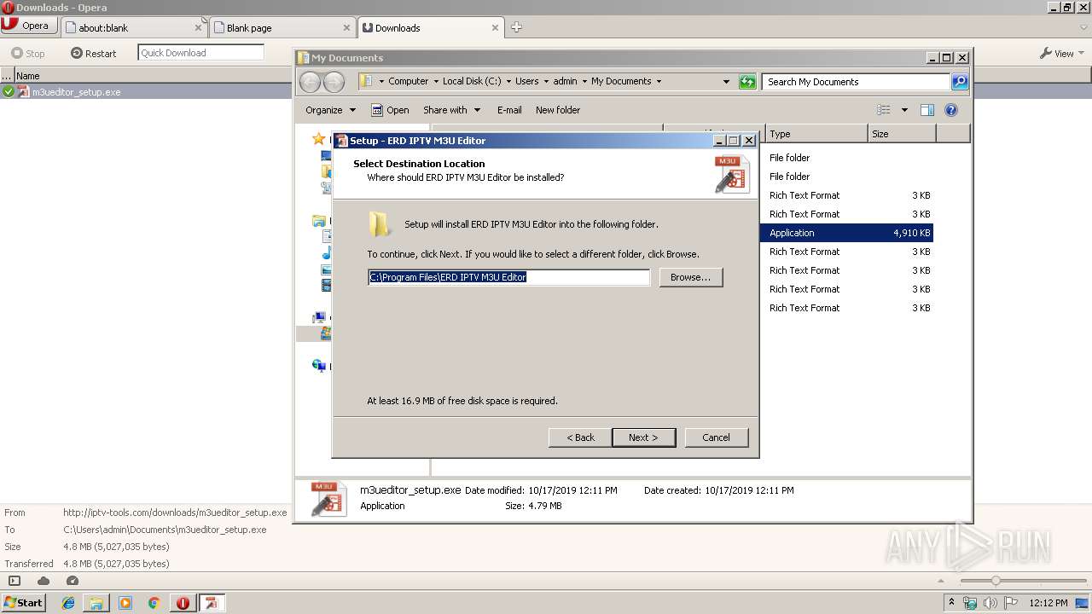The height and width of the screenshot is (614, 1092).
Task: Close the Downloads tab
Action: coord(495,27)
